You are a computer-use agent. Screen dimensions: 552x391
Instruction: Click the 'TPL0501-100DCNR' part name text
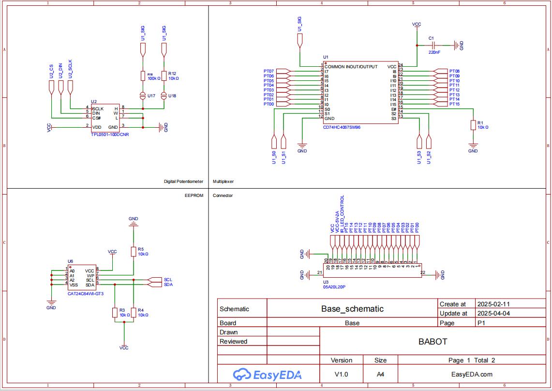(110, 135)
